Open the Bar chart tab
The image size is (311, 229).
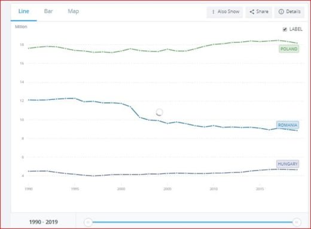(48, 11)
